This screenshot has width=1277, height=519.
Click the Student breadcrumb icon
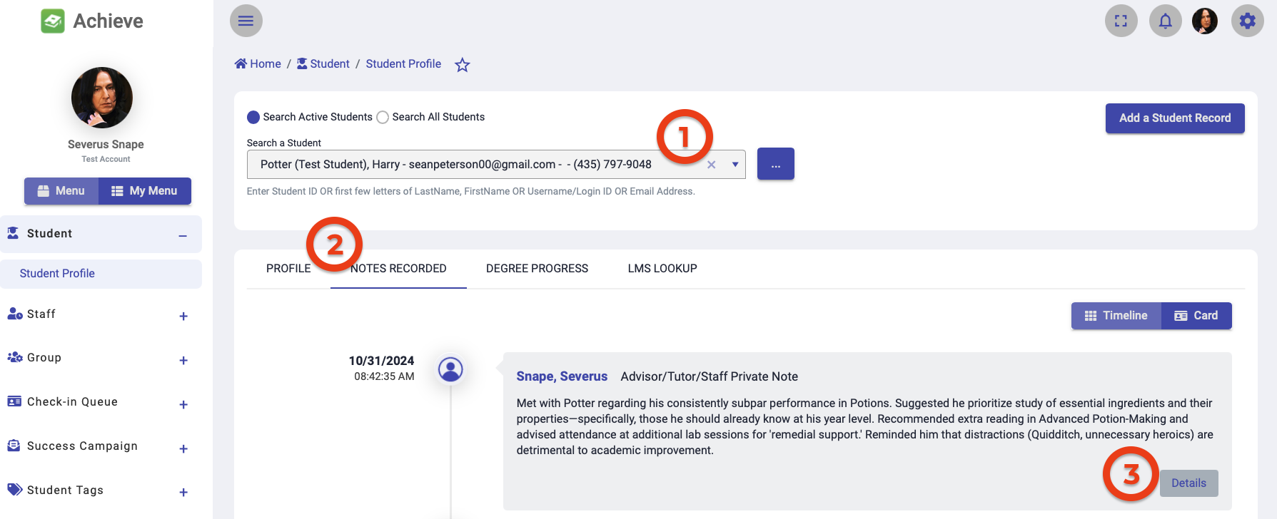click(302, 63)
